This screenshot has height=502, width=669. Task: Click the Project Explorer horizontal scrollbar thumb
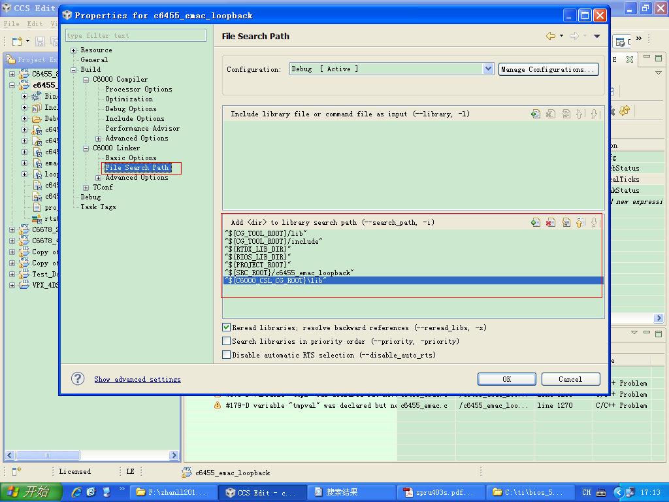tap(47, 455)
